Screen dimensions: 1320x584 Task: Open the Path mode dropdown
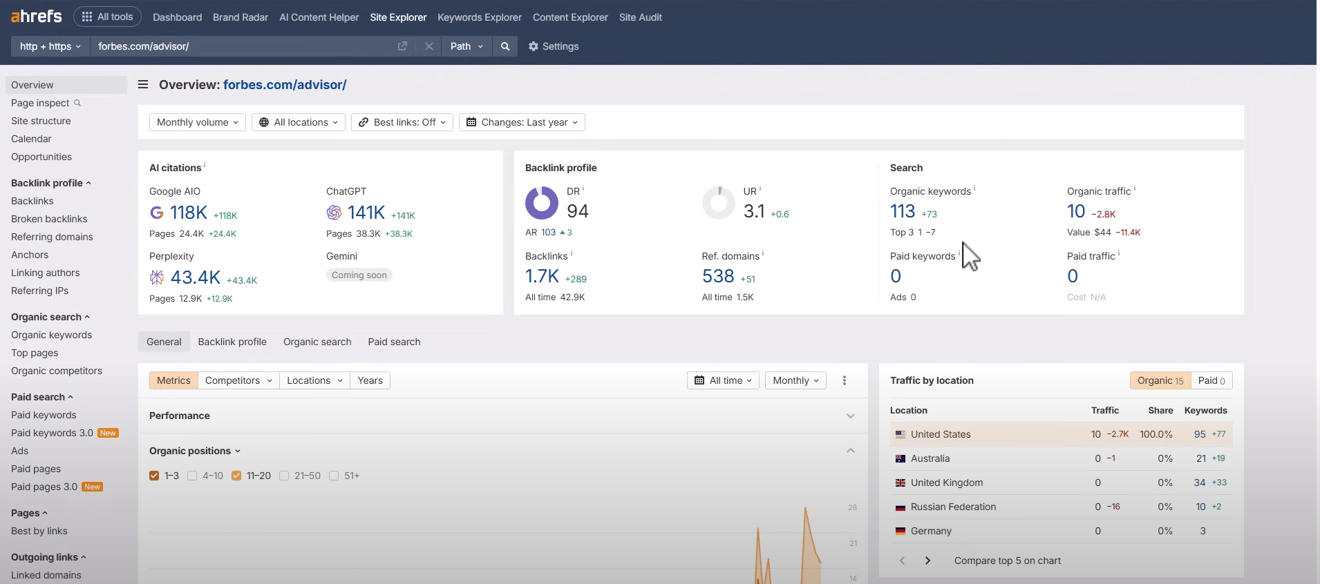pos(466,46)
